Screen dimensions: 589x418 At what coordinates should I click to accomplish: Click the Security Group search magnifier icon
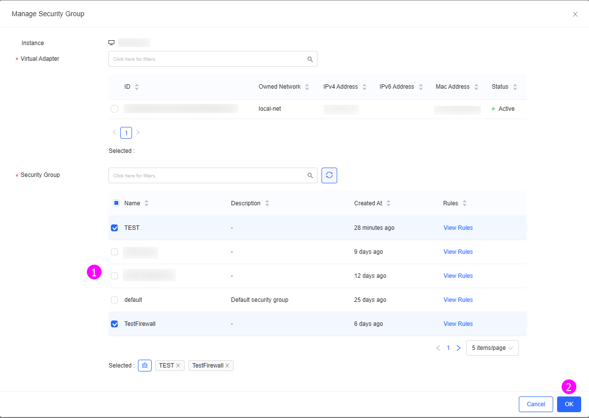[310, 175]
